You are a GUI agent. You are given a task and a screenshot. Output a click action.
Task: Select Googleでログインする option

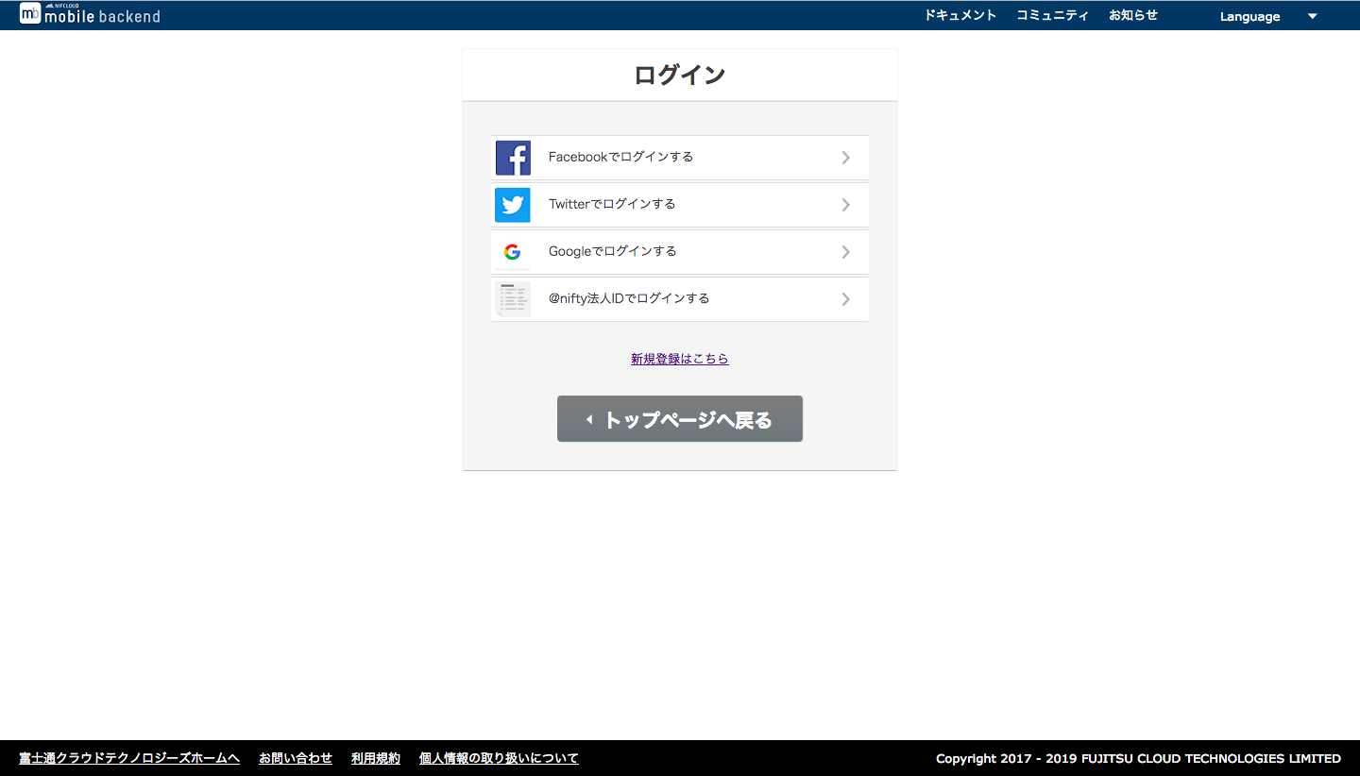(612, 251)
